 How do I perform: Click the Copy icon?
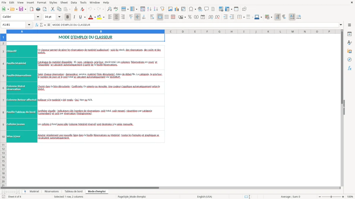[x=59, y=9]
